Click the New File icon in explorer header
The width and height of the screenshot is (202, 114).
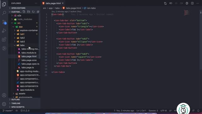(x=24, y=12)
